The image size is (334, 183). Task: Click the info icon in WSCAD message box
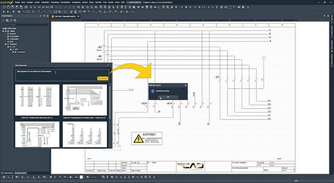pyautogui.click(x=152, y=91)
